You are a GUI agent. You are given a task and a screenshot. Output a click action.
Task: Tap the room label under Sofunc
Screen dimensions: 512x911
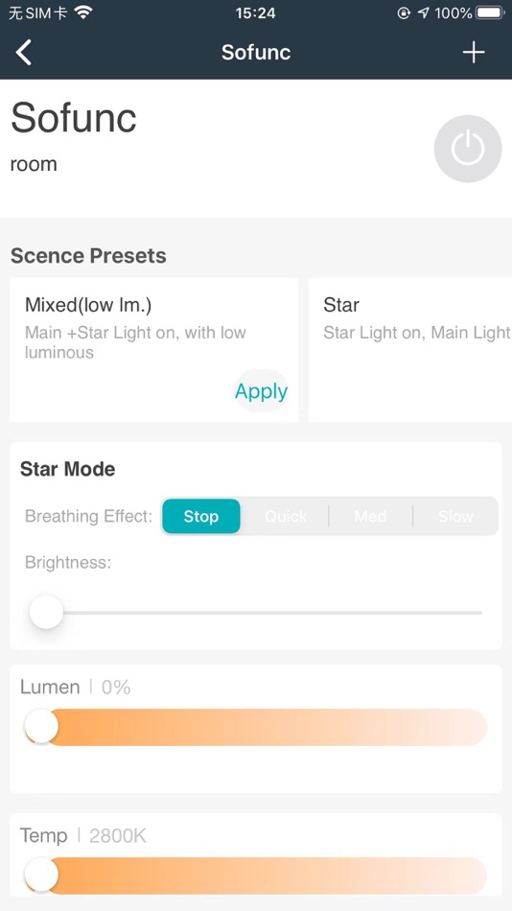click(x=34, y=164)
